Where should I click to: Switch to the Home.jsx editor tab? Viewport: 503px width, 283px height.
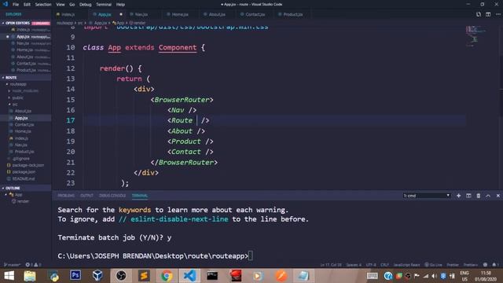tap(180, 14)
